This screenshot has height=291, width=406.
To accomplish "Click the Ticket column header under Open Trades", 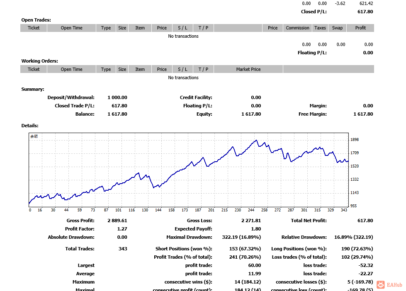I will point(34,28).
